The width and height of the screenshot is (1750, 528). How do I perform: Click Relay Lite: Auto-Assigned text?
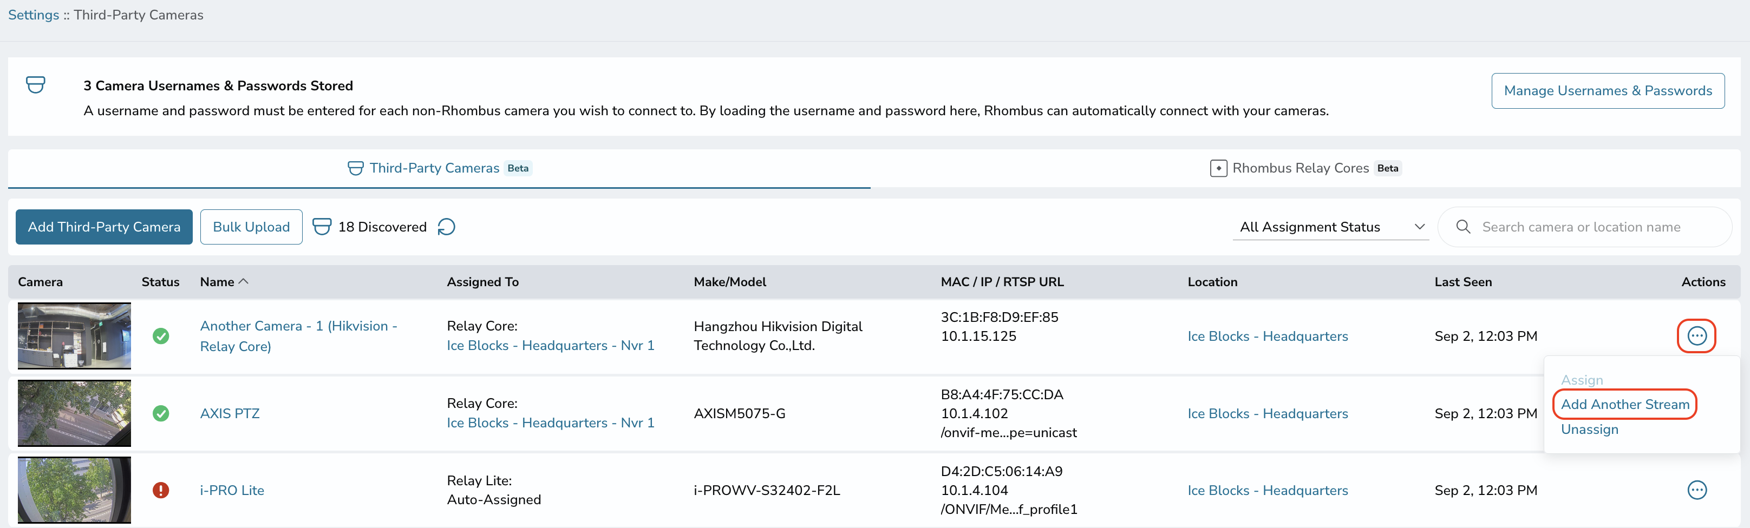tap(494, 490)
